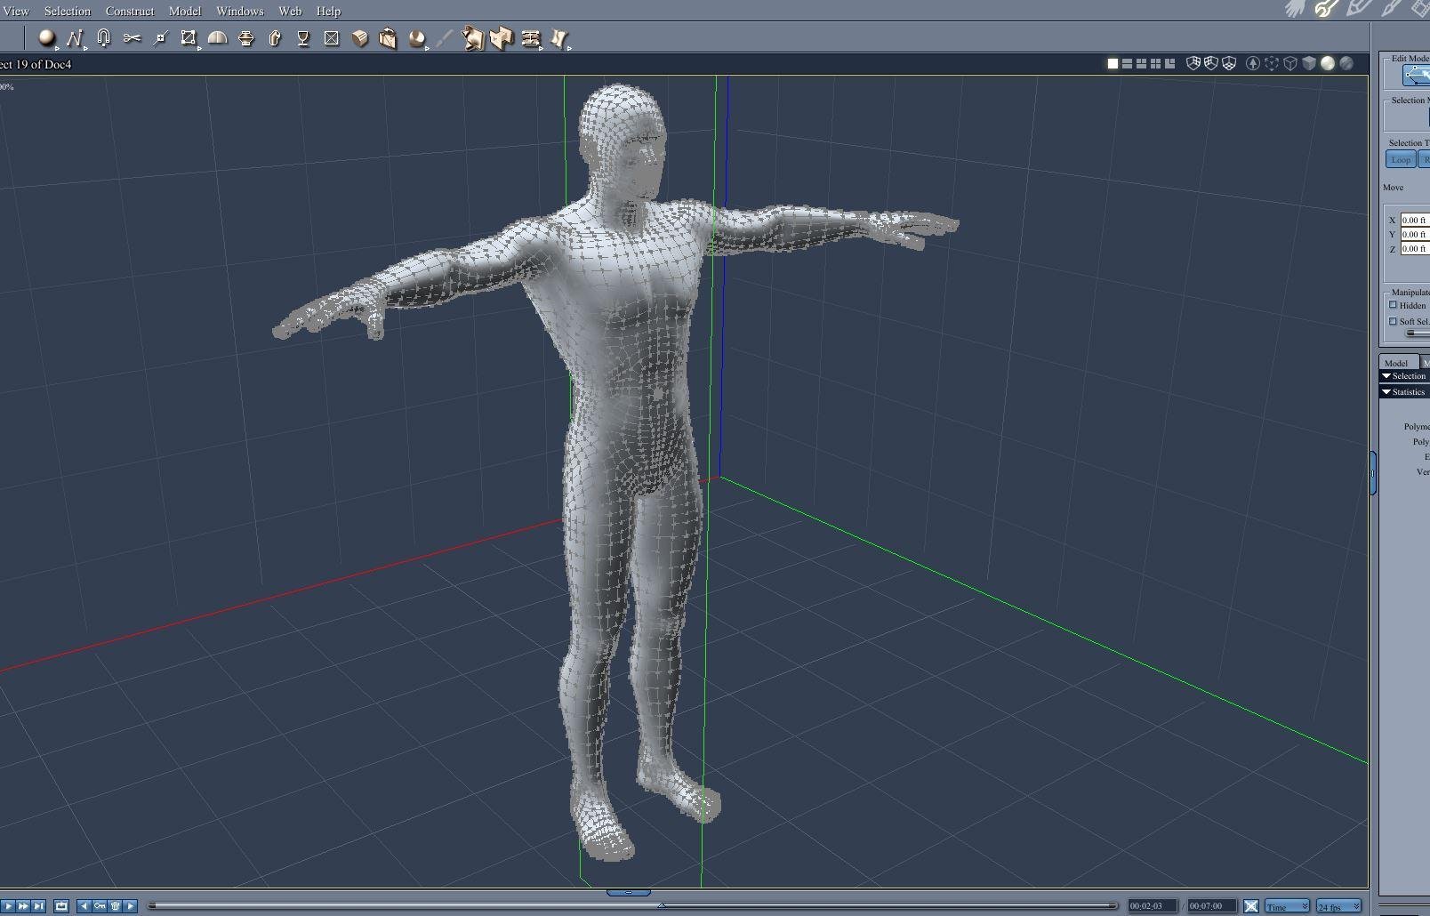The image size is (1430, 916).
Task: Click the edit mode selection arrow button
Action: (x=1417, y=76)
